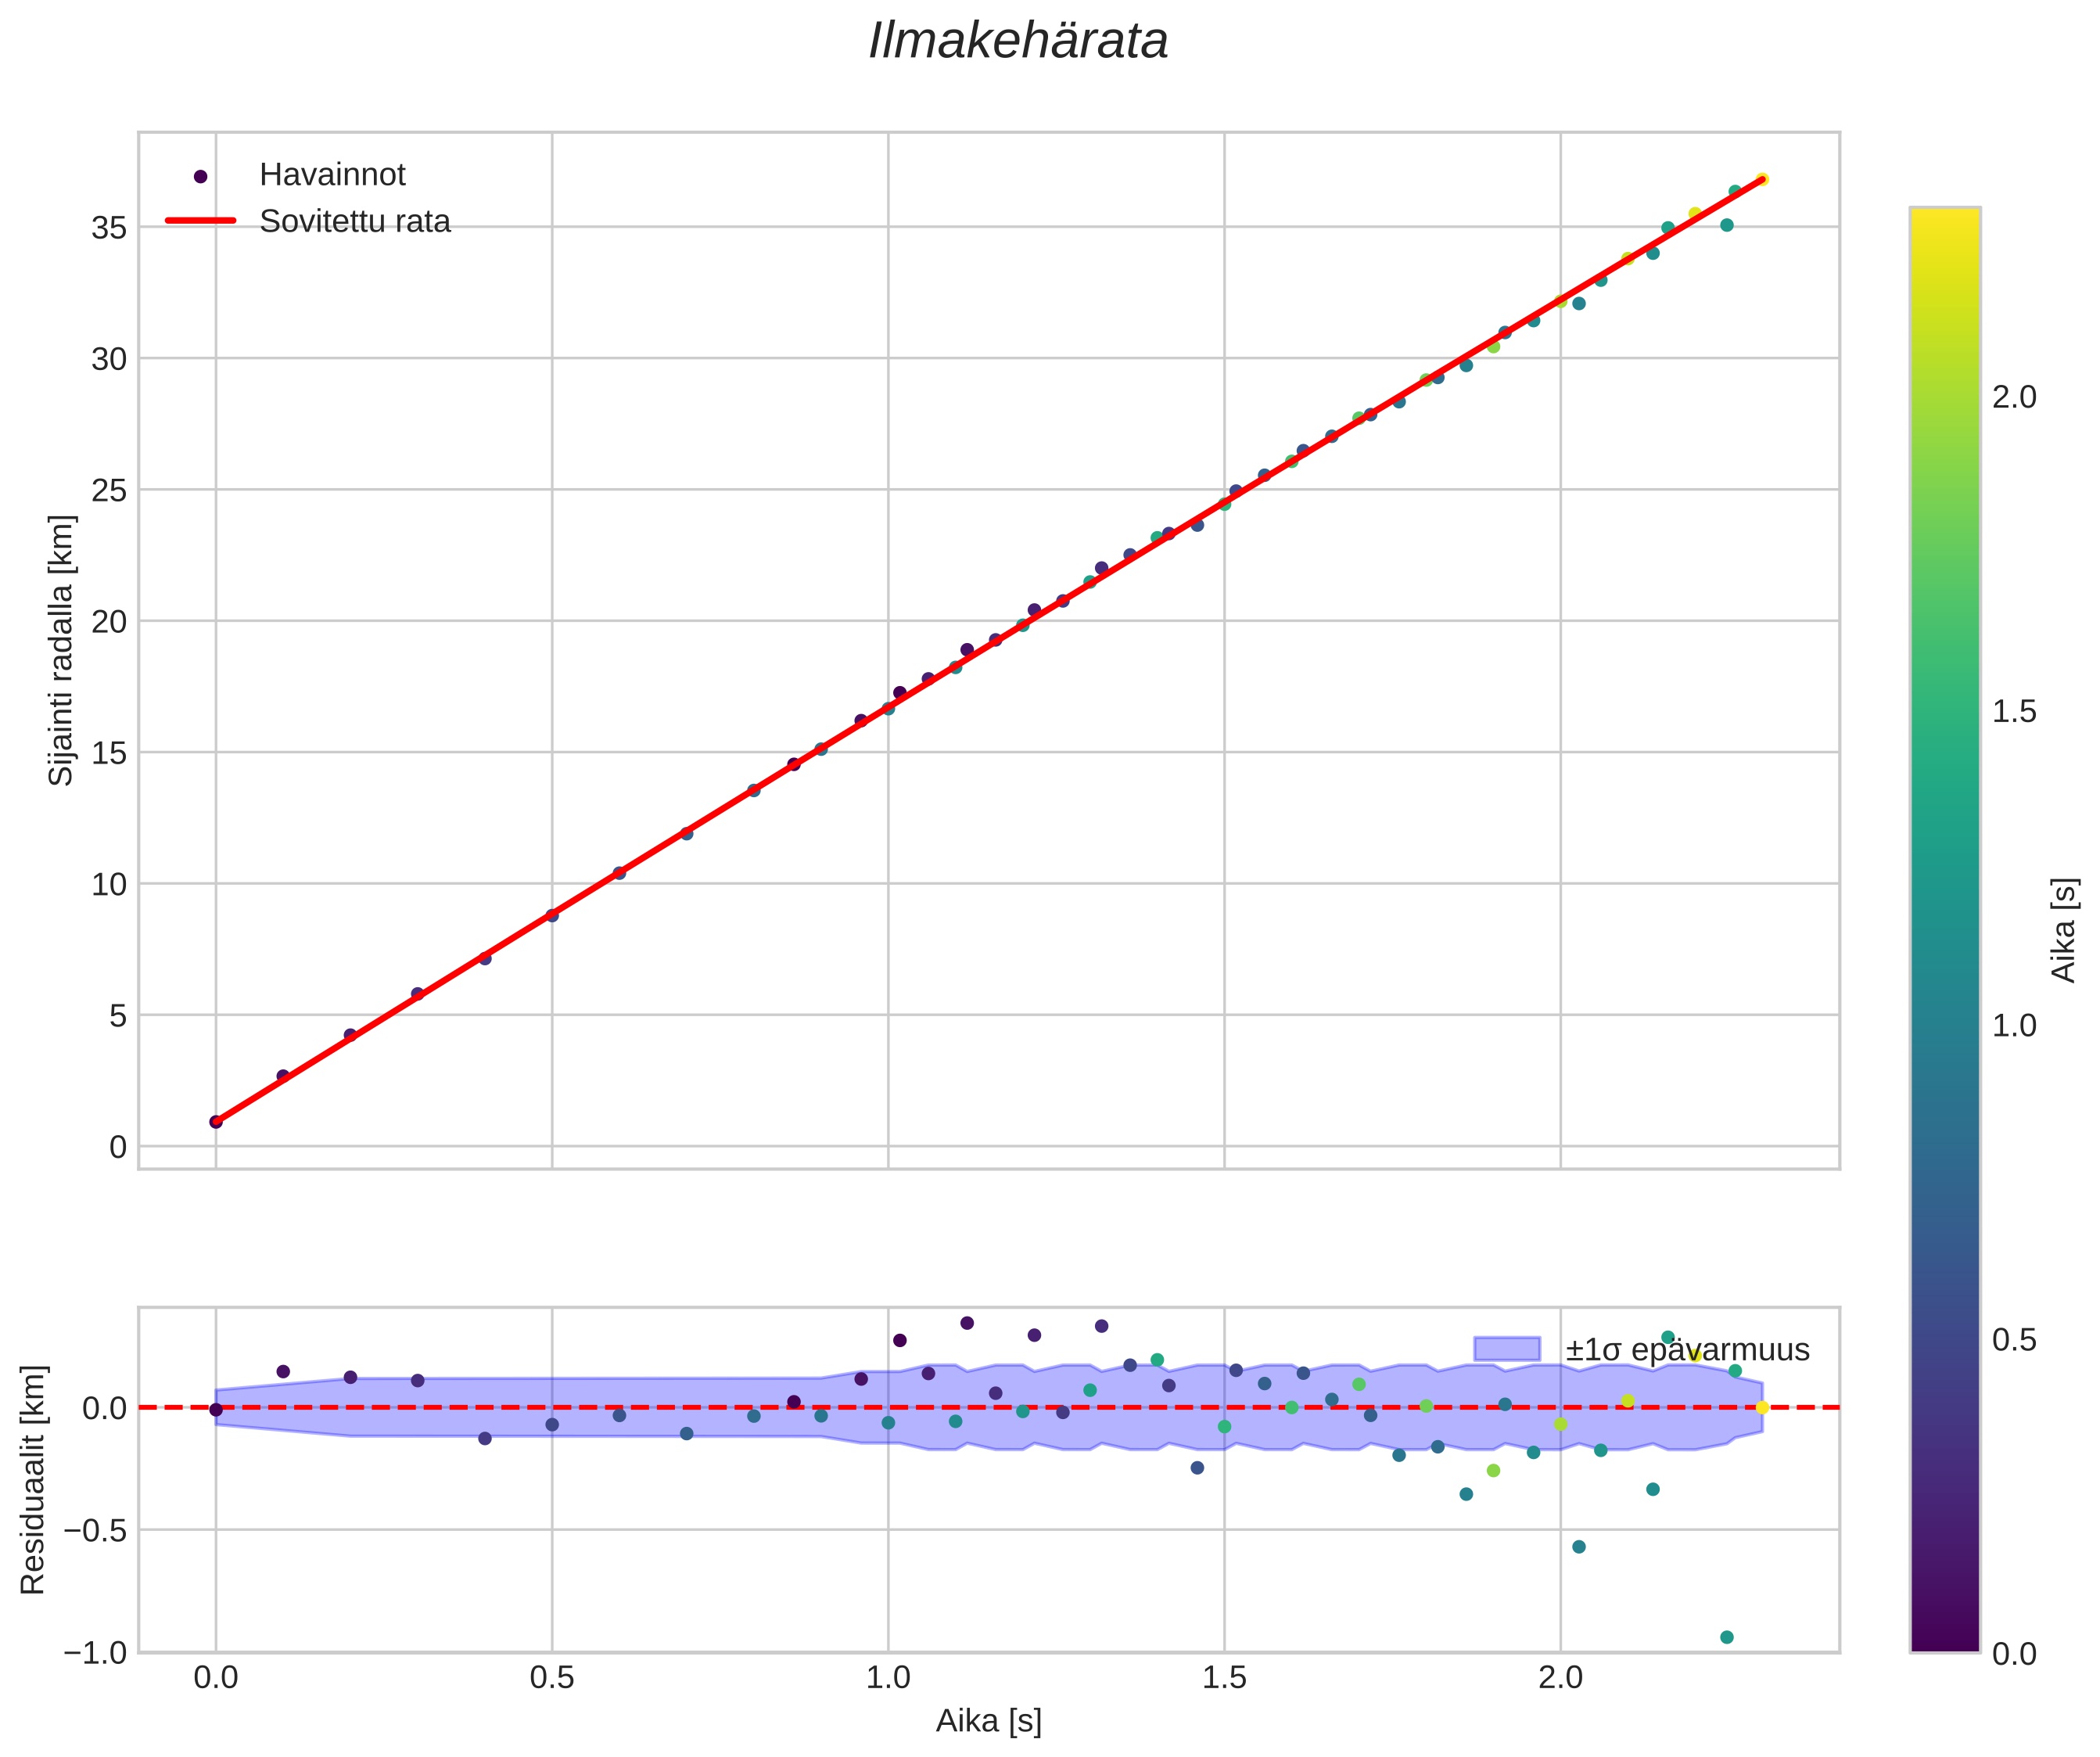Click the Residuaalit [km] axis label

pyautogui.click(x=33, y=1479)
